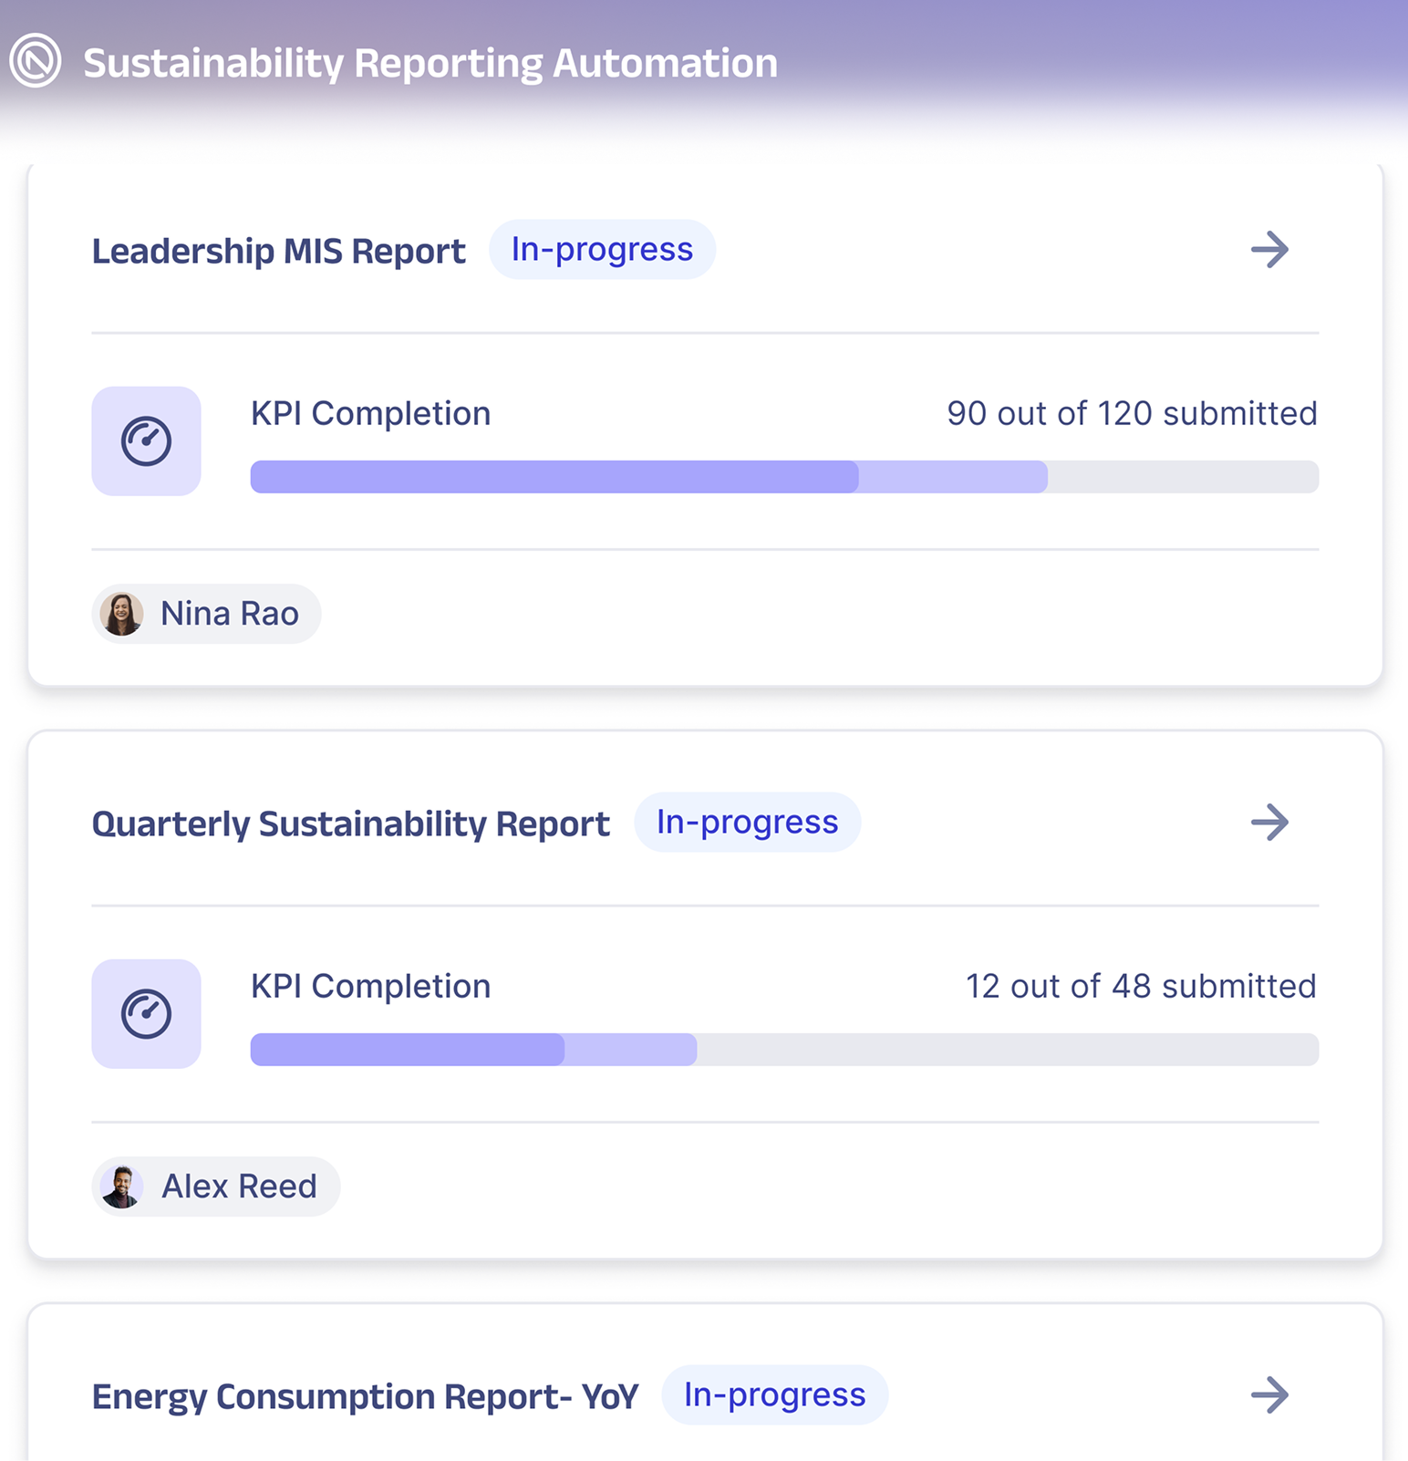1408x1461 pixels.
Task: Click the Quarterly Sustainability KPI progress bar
Action: 784,1050
